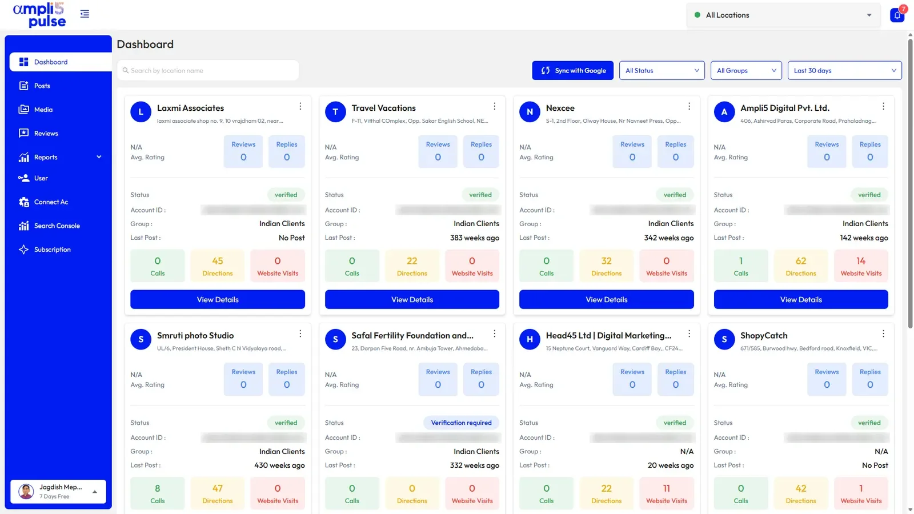Click the 11 Website Visits tile on Head45 Ltd

[x=667, y=493]
